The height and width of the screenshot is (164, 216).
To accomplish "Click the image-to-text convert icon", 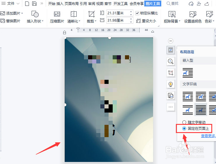I will [171, 96].
